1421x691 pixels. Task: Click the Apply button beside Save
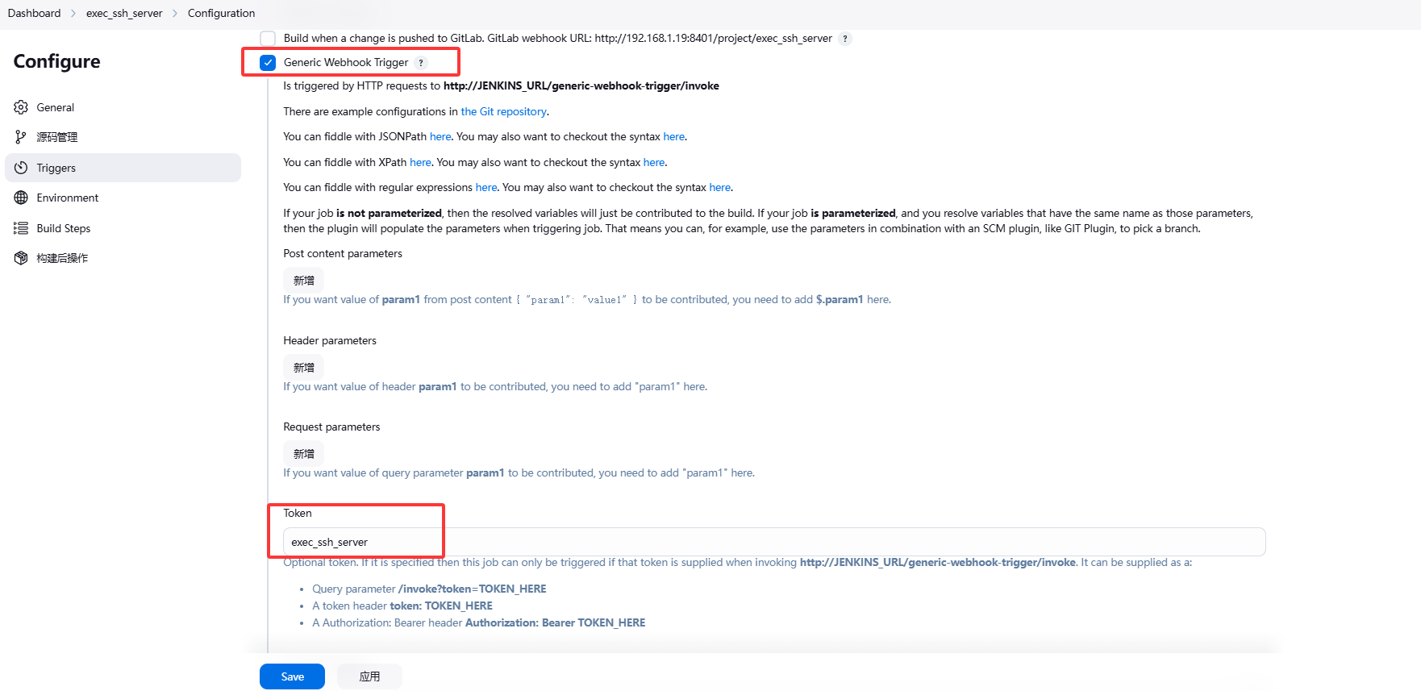point(369,676)
